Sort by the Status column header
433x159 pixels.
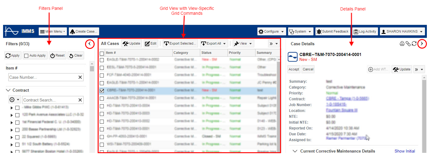[x=214, y=53]
